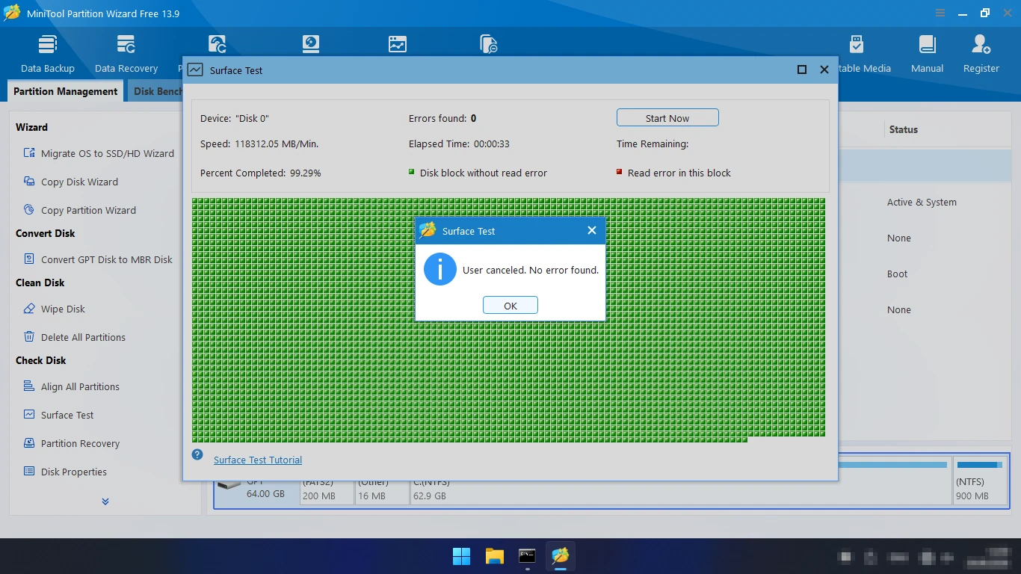The image size is (1021, 574).
Task: Select the 64.00 GB GPT disk
Action: 256,492
